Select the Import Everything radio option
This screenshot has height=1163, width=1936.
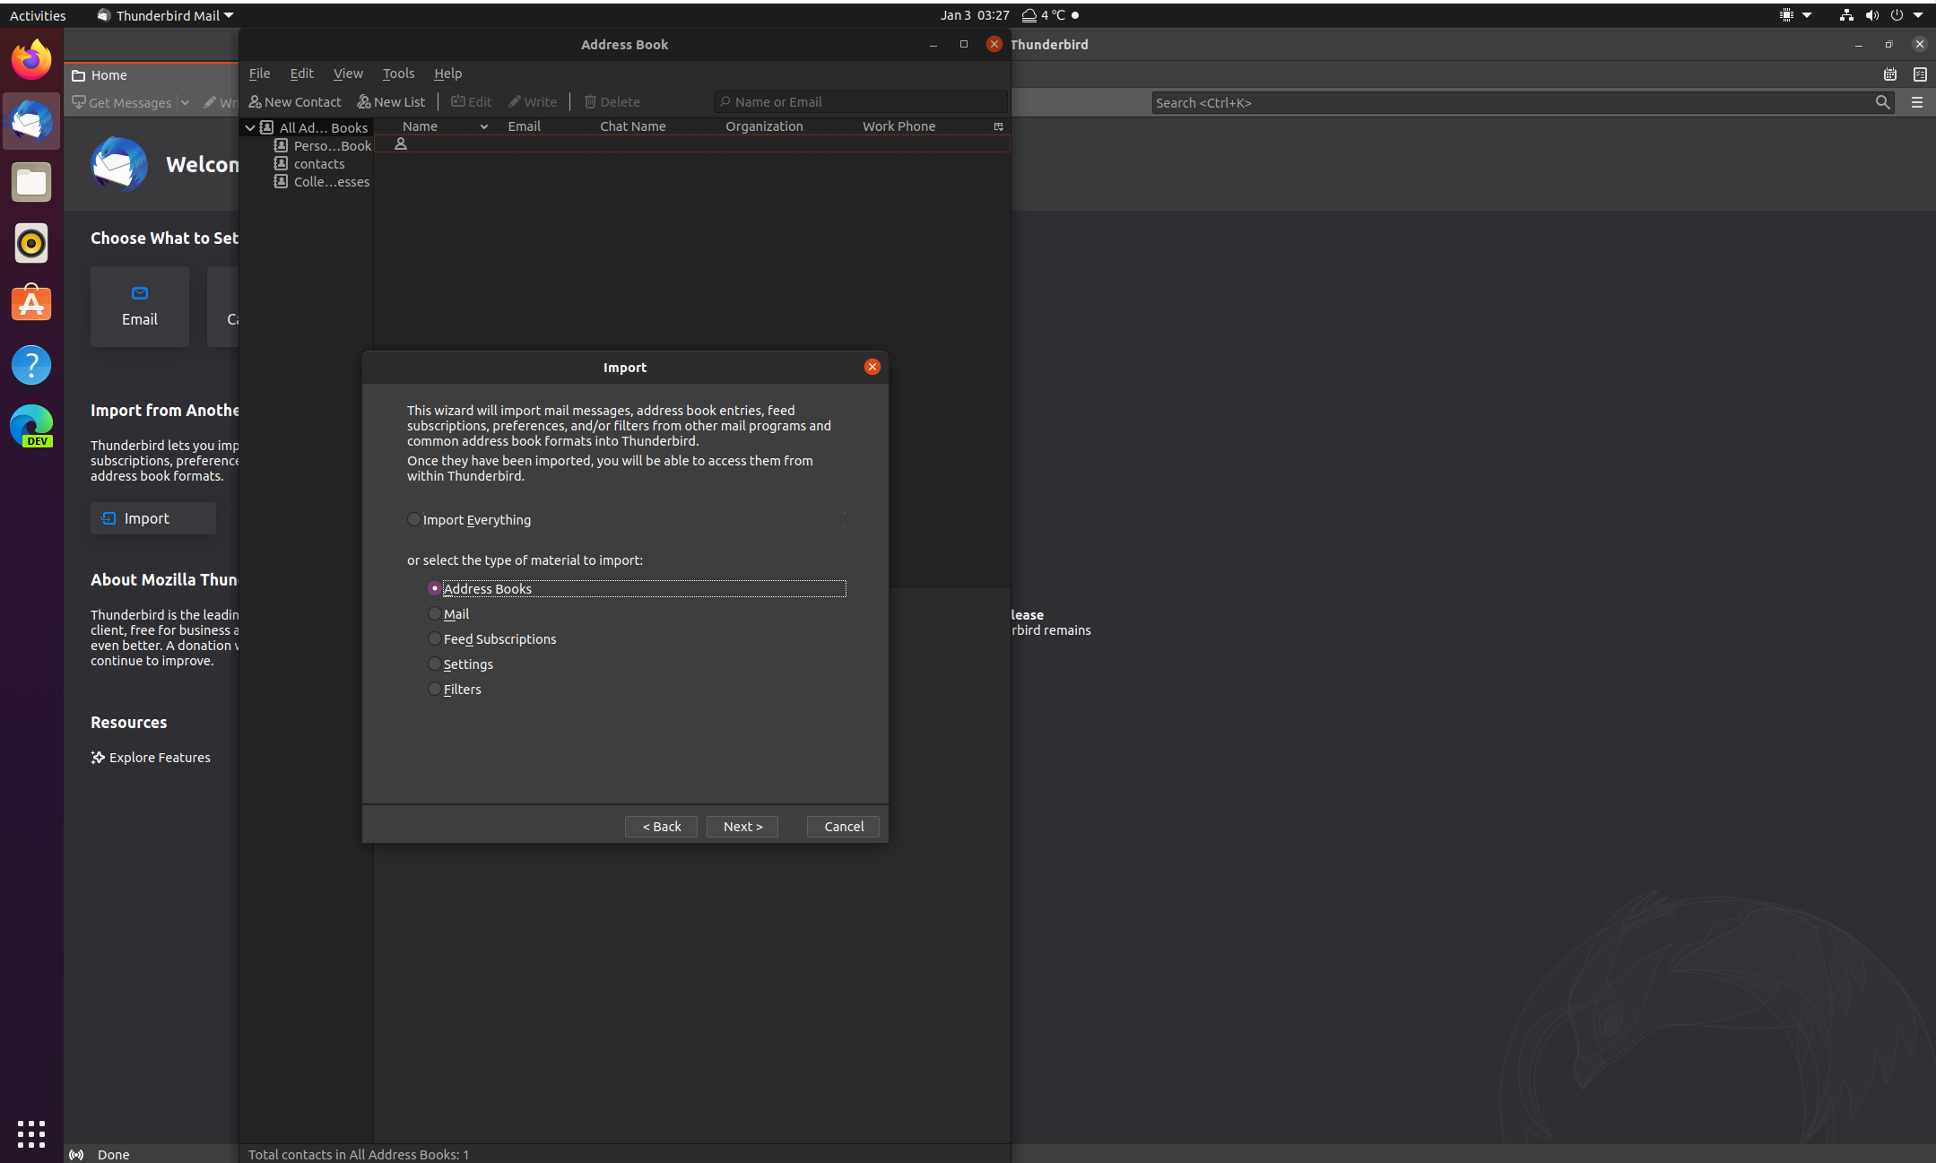[x=413, y=519]
